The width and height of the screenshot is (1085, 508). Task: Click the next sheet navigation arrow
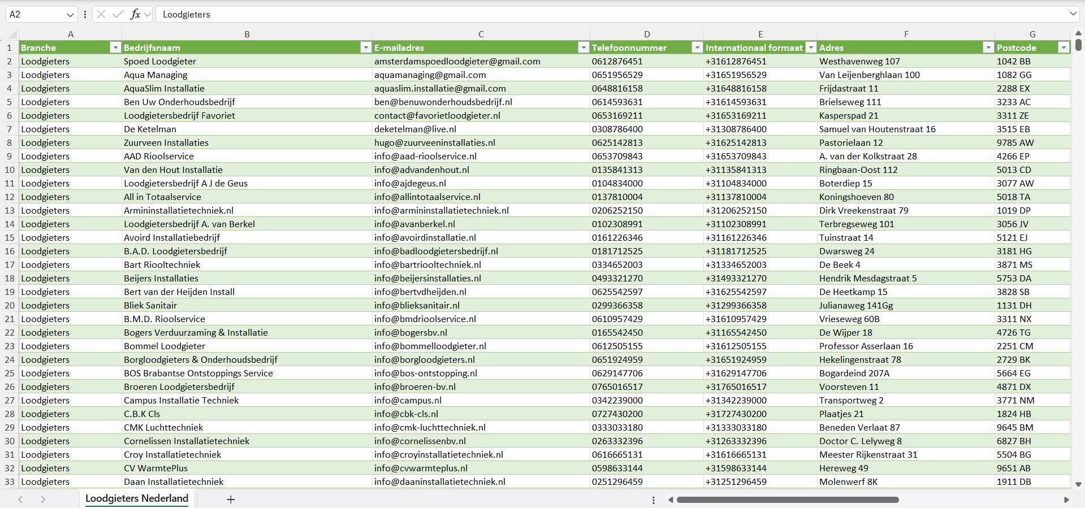coord(43,499)
